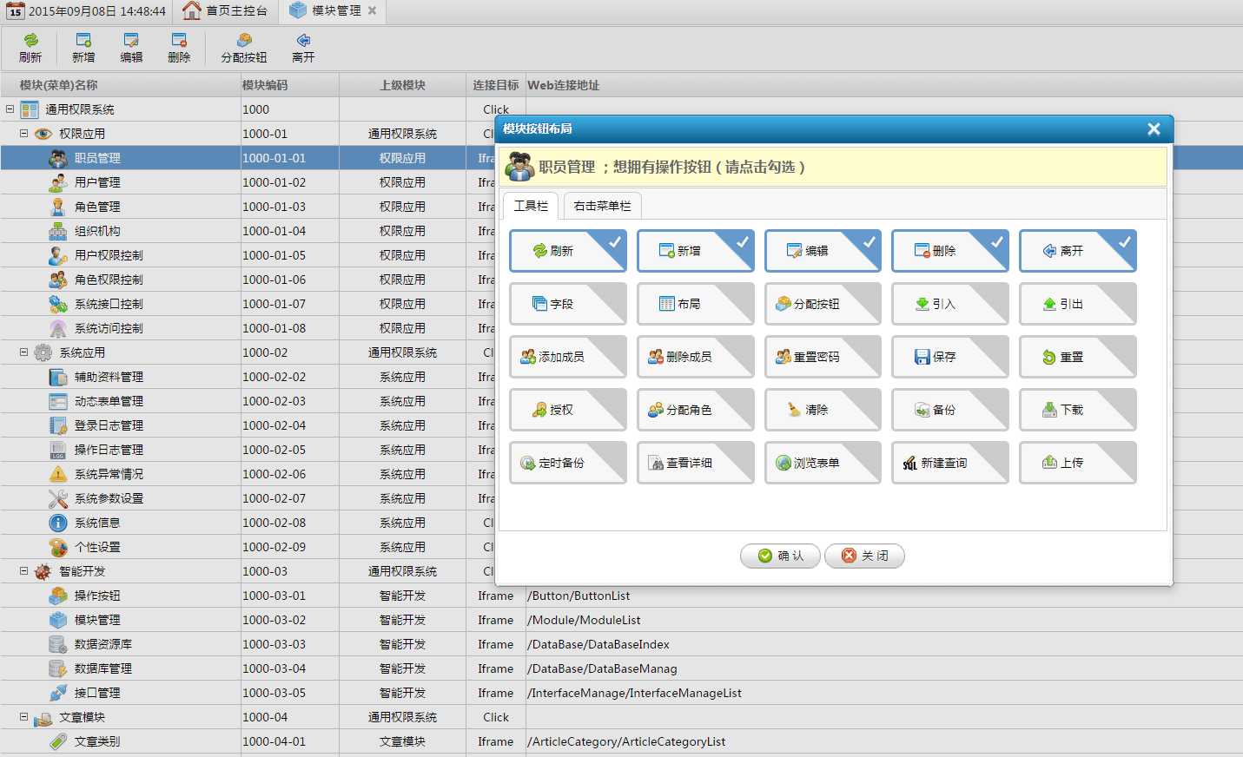Screen dimensions: 1243x757
Task: Check the 布局 button tile
Action: coord(696,304)
